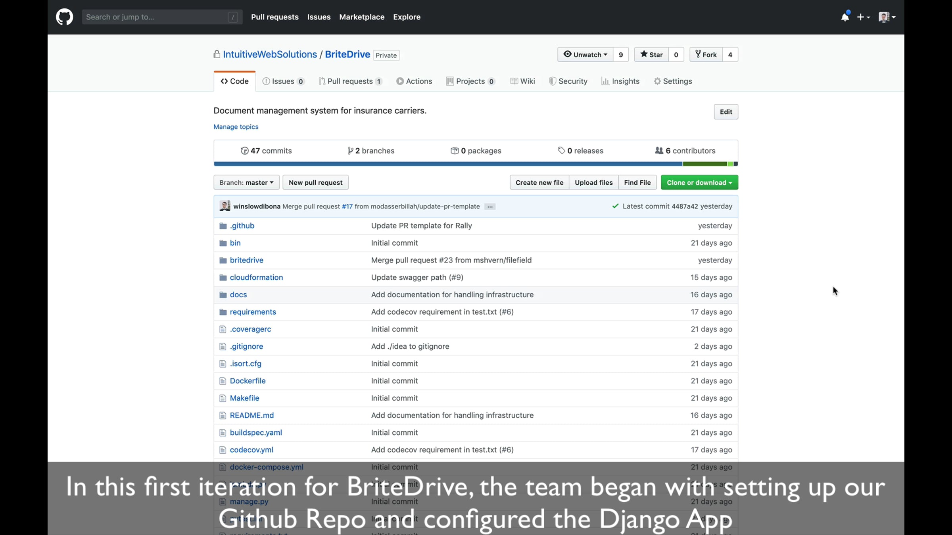Click the releases tag icon
The image size is (952, 535).
(561, 151)
